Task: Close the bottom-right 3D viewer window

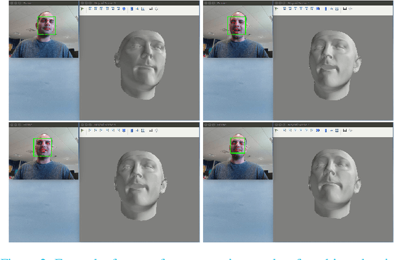Action: pyautogui.click(x=276, y=124)
